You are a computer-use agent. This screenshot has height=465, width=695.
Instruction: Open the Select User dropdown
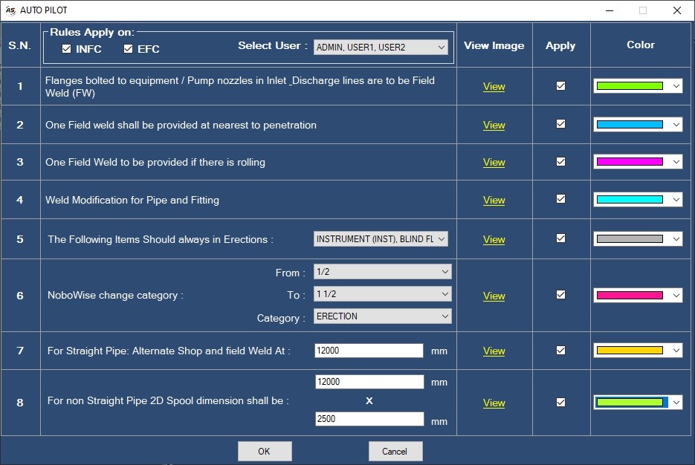pyautogui.click(x=381, y=48)
